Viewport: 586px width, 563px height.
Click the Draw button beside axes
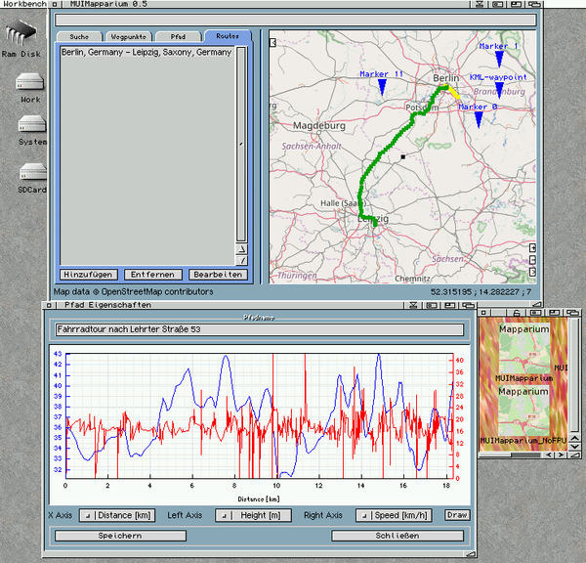click(x=457, y=515)
